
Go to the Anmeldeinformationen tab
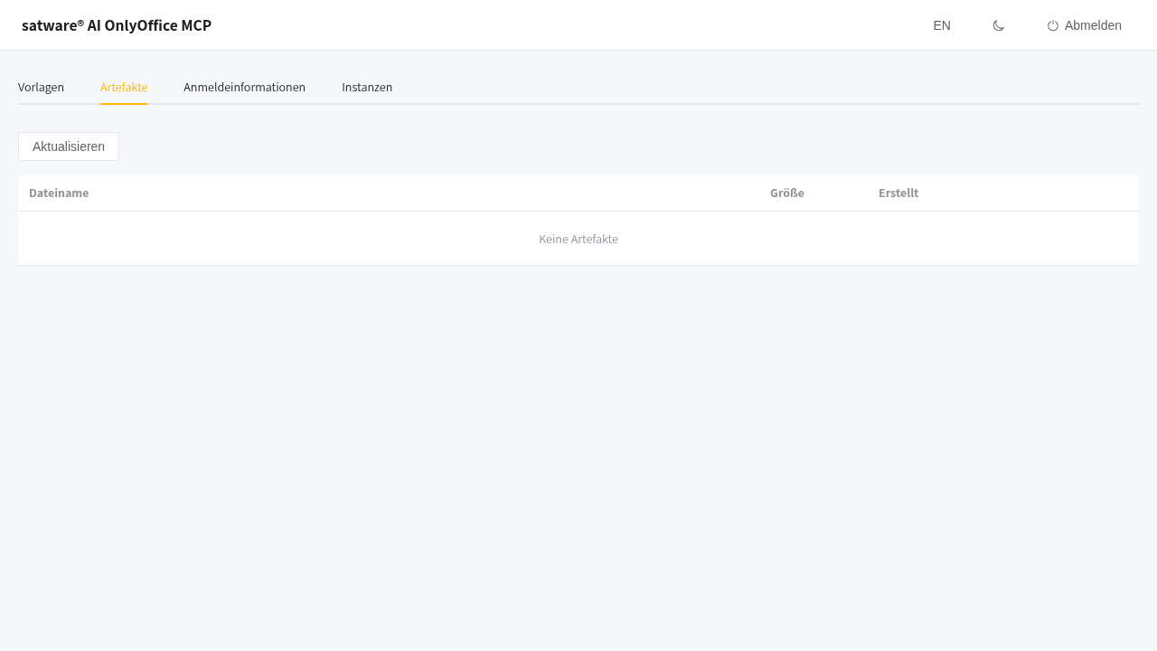(x=244, y=87)
